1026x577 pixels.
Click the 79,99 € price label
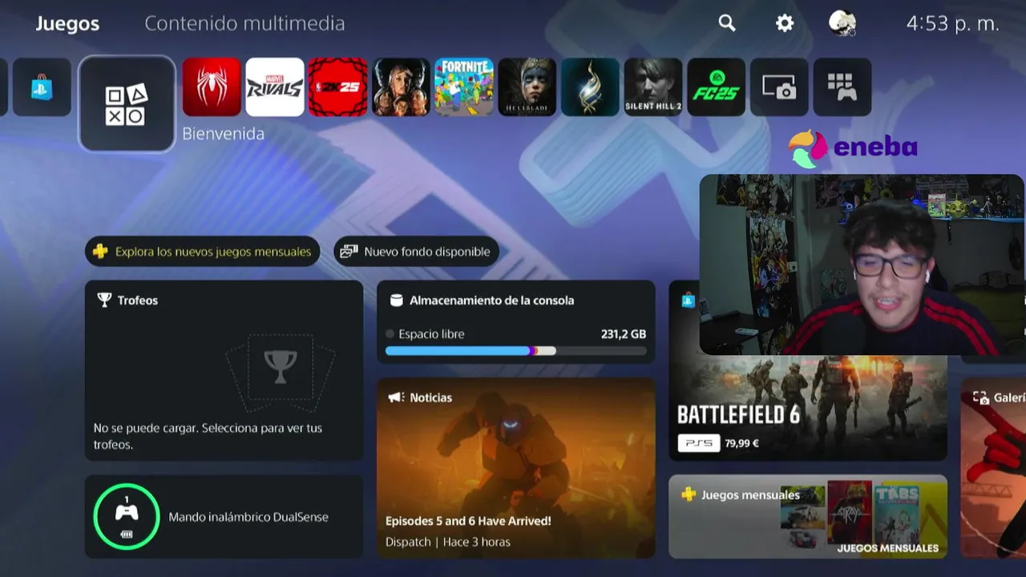pyautogui.click(x=741, y=443)
